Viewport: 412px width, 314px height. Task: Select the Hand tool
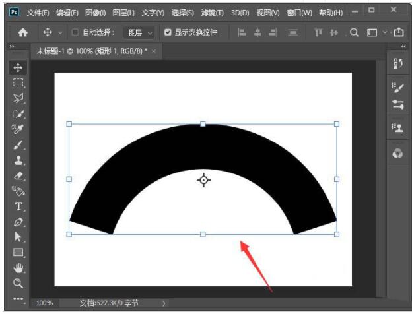pyautogui.click(x=18, y=268)
